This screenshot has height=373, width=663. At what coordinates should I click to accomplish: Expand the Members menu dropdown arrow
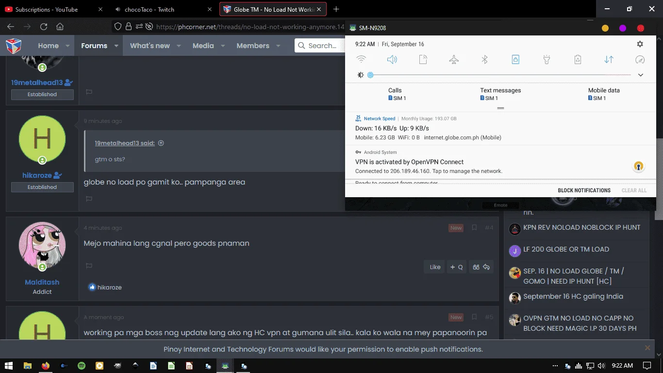tap(278, 46)
